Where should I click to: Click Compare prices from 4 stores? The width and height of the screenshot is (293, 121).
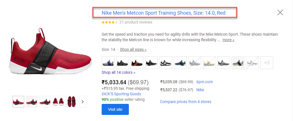tap(186, 102)
